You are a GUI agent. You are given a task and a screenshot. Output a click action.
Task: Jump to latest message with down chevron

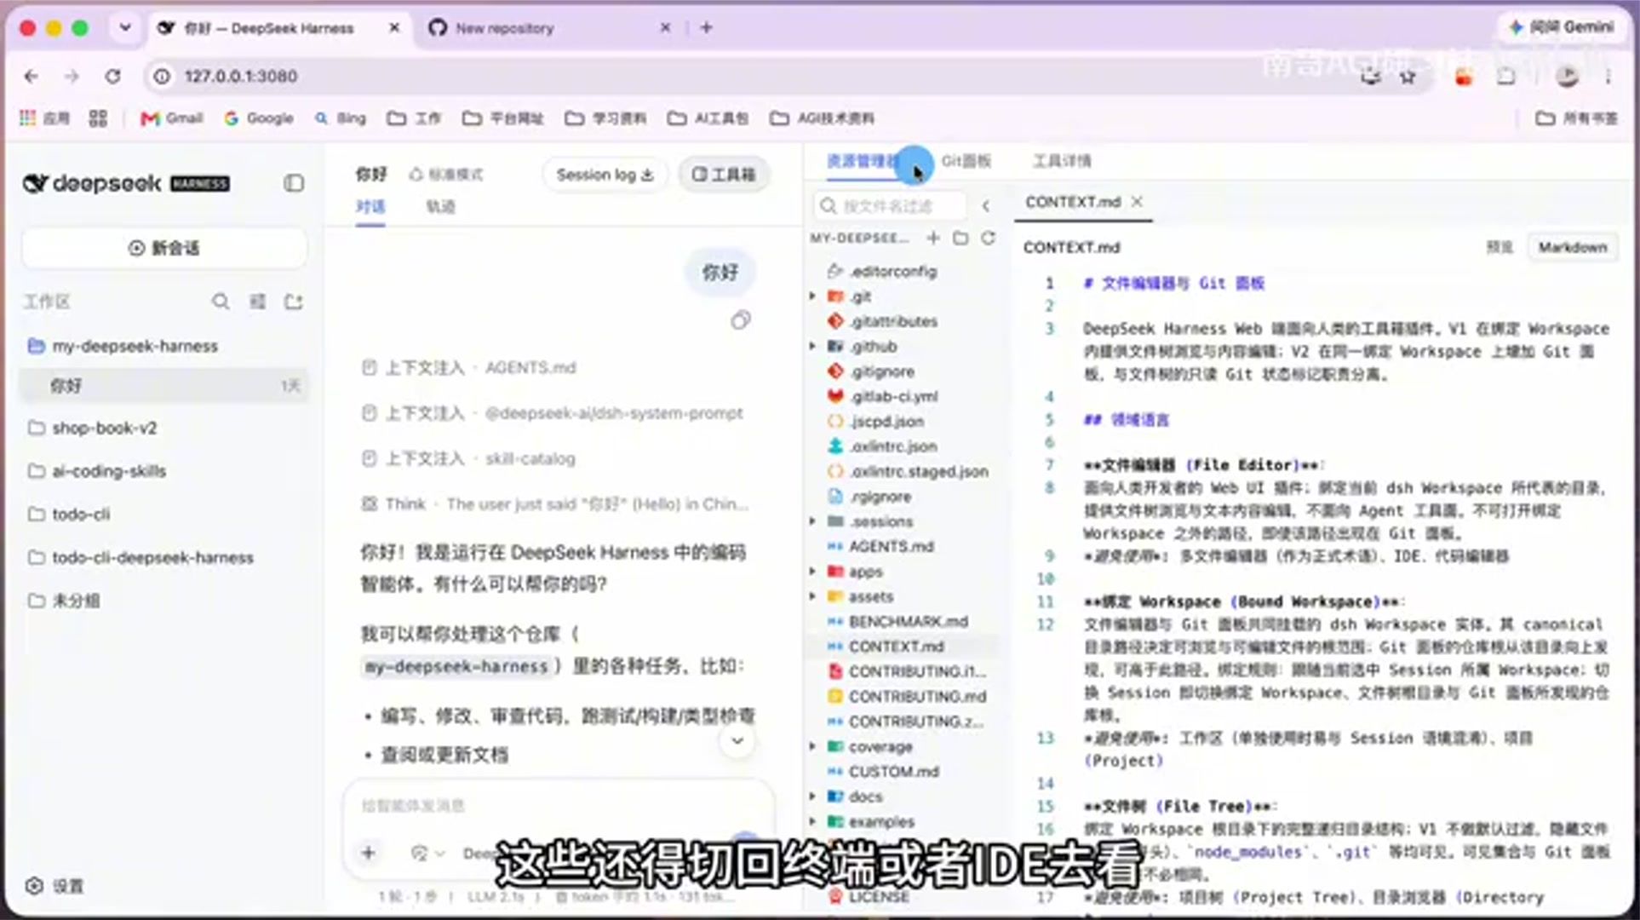pyautogui.click(x=737, y=741)
